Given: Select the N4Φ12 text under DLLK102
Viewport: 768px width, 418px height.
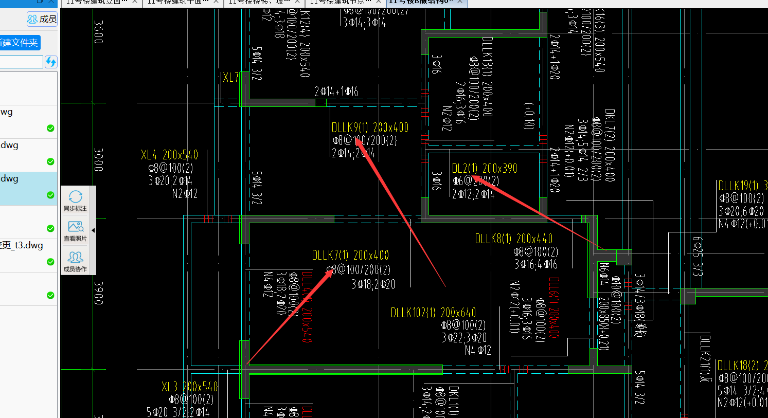Looking at the screenshot, I should tap(478, 351).
